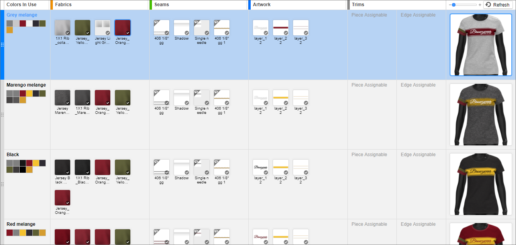Select Jersey Light Grey fabric in Grey melange
This screenshot has height=245, width=516.
tap(103, 28)
